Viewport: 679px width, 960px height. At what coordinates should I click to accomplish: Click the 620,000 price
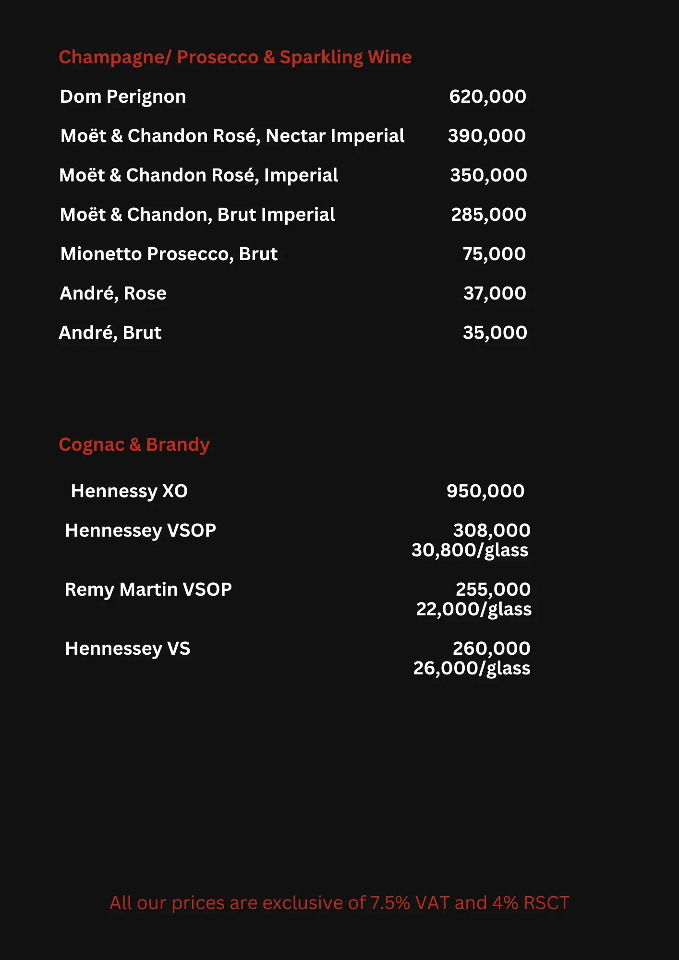coord(488,97)
